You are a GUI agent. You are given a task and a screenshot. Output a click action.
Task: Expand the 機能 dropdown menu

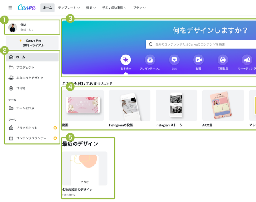[93, 8]
